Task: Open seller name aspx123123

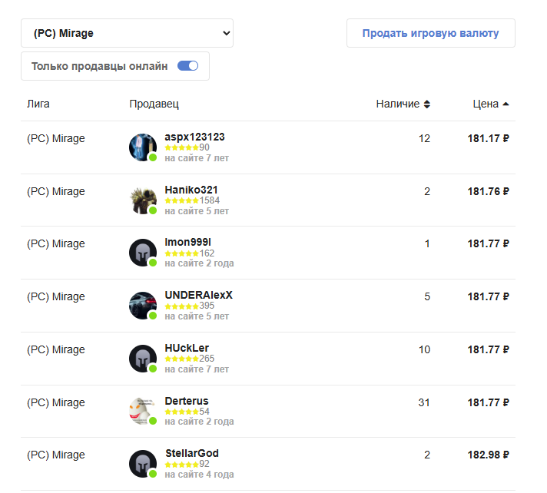Action: click(194, 137)
